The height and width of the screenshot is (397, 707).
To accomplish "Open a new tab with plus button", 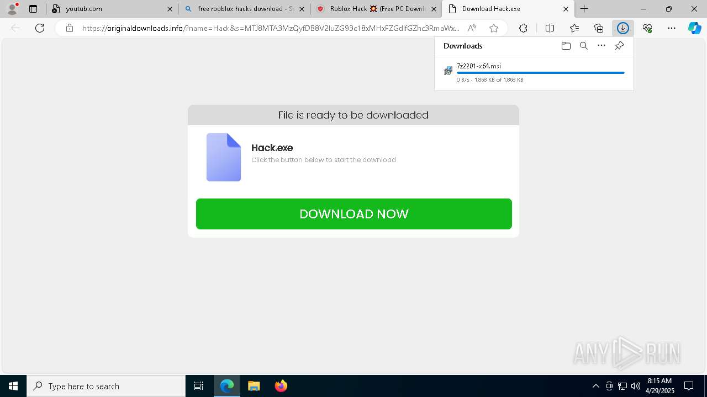I will (584, 9).
